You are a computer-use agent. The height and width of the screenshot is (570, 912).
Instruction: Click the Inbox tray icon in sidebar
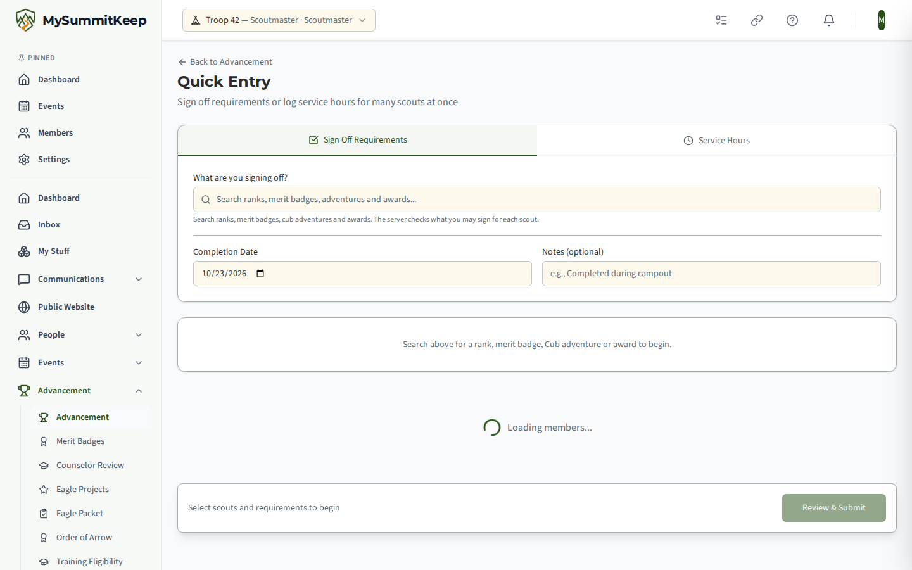pos(24,225)
